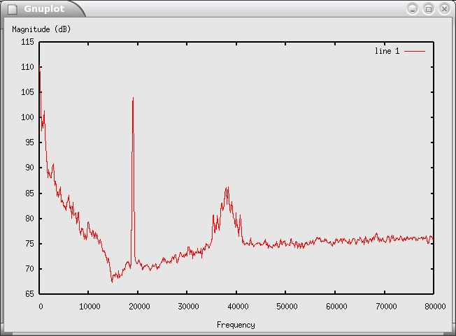Click the 65 y-axis tick label

click(29, 294)
